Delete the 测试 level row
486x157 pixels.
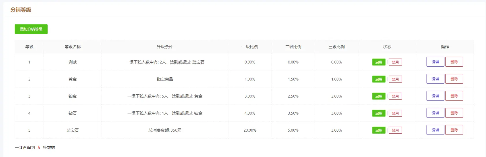[454, 62]
